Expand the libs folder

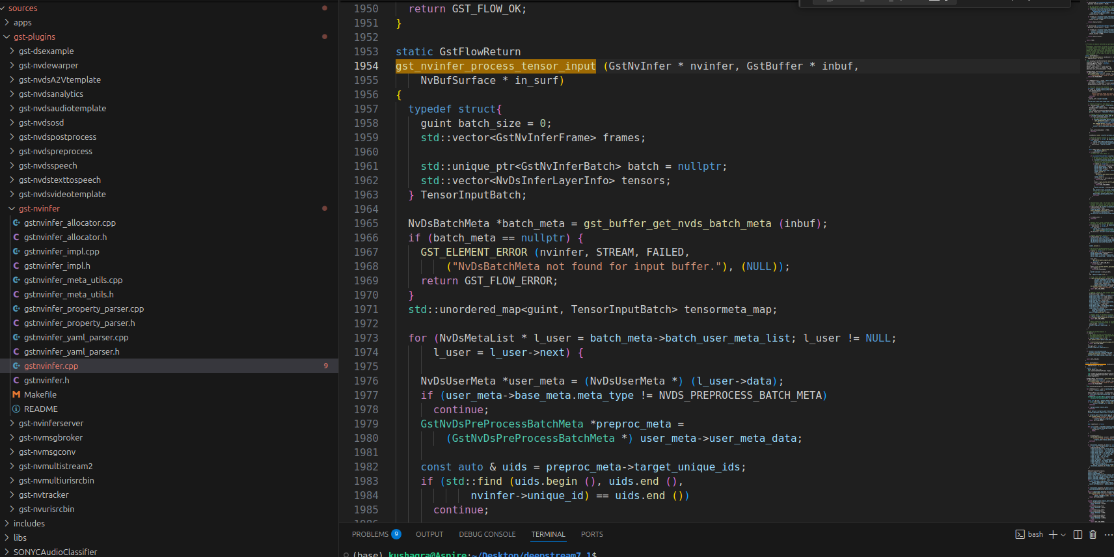point(7,537)
